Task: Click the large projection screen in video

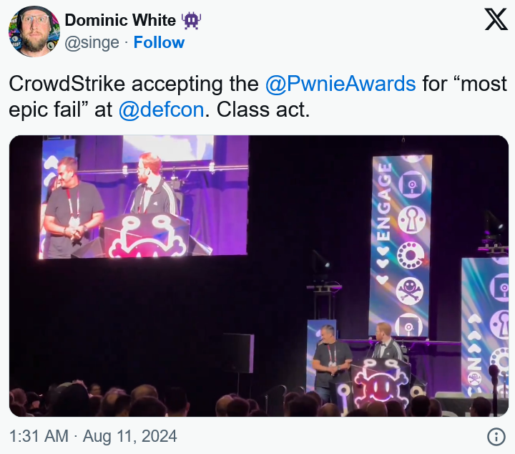Action: 144,197
